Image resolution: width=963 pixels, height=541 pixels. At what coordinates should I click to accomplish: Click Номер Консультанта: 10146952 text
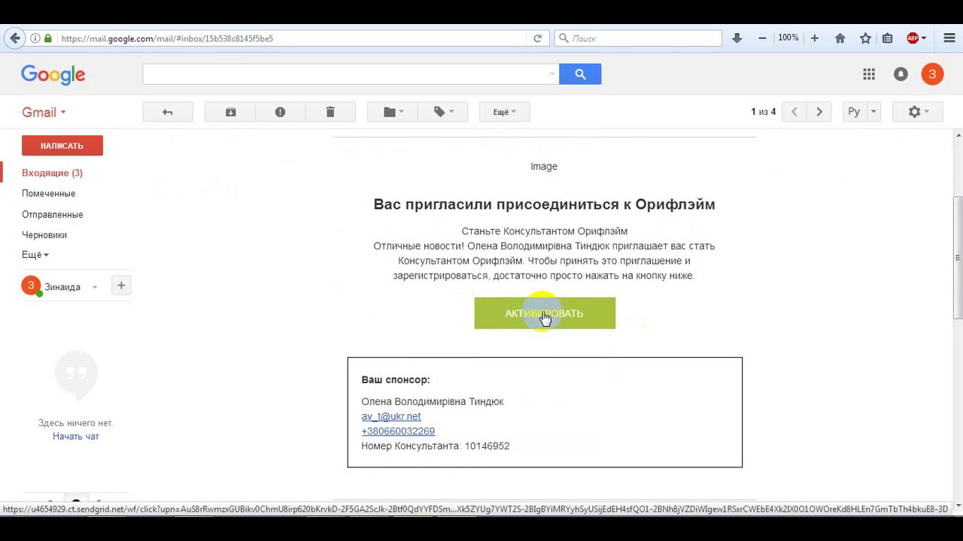pyautogui.click(x=436, y=446)
